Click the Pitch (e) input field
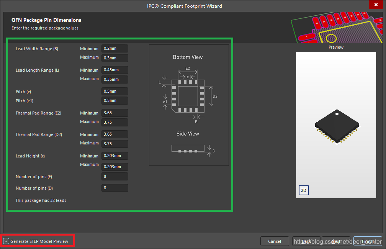This screenshot has width=386, height=249. (115, 92)
